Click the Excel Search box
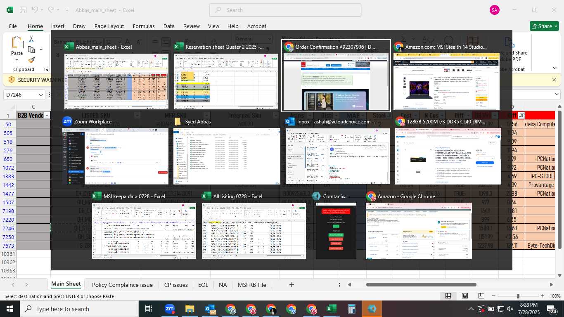Image resolution: width=564 pixels, height=317 pixels. [x=285, y=10]
